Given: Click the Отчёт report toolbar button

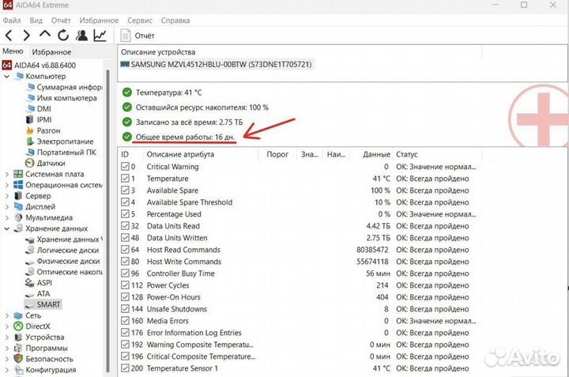Looking at the screenshot, I should tap(138, 36).
